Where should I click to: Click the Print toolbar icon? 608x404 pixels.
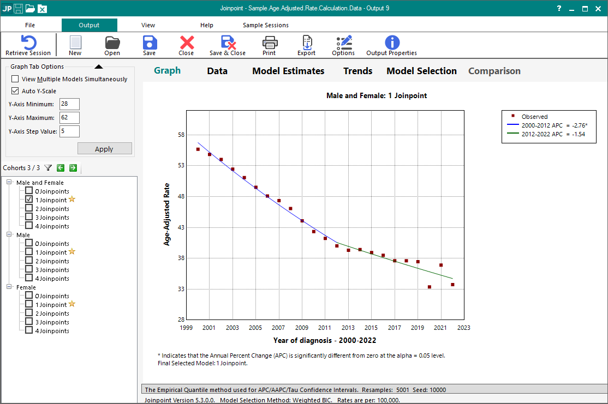tap(269, 43)
